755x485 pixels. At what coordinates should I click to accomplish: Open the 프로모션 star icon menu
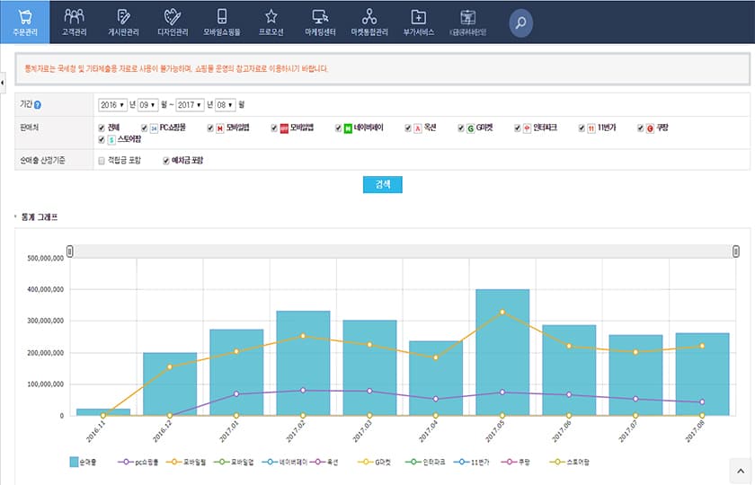pyautogui.click(x=271, y=22)
